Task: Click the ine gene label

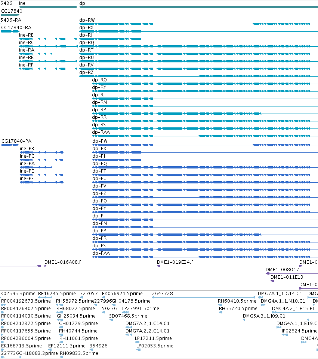Action: tap(22, 3)
